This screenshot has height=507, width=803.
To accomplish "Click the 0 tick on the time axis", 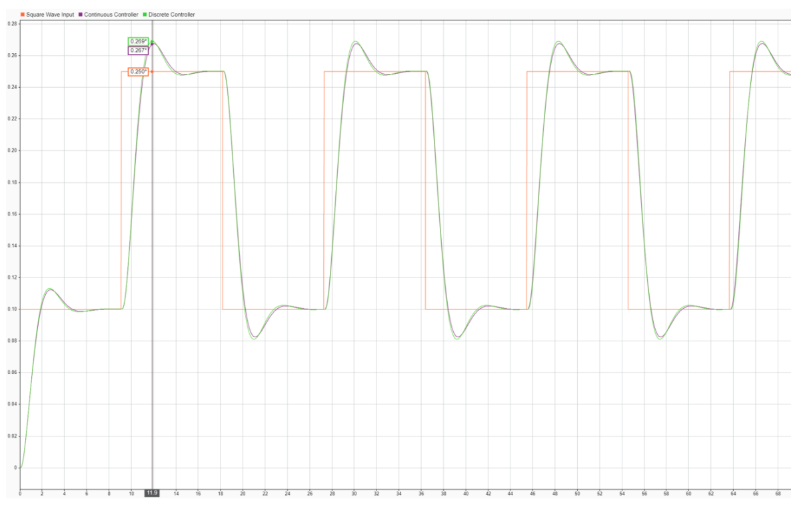I will tap(20, 493).
